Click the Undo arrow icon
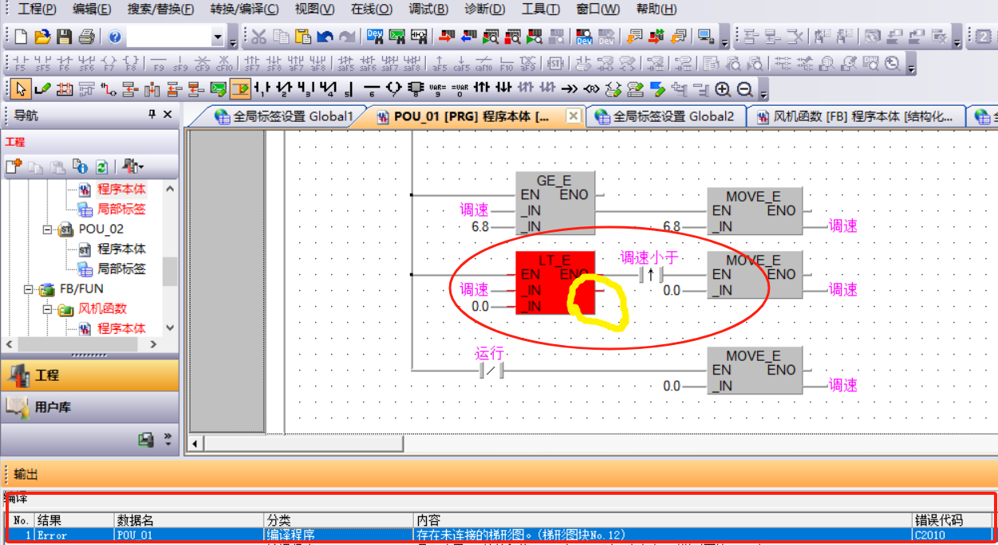The image size is (998, 545). (x=325, y=37)
